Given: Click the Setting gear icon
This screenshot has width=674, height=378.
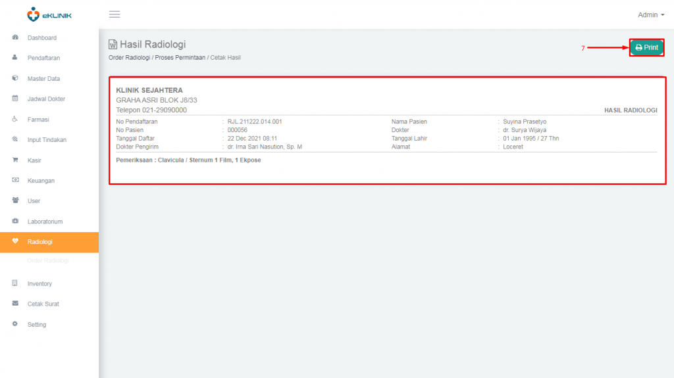Looking at the screenshot, I should [x=15, y=324].
